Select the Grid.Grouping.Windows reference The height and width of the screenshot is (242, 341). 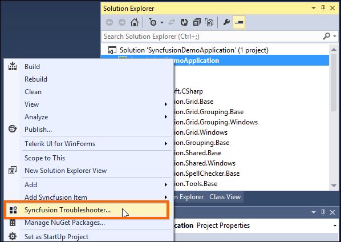coord(216,122)
